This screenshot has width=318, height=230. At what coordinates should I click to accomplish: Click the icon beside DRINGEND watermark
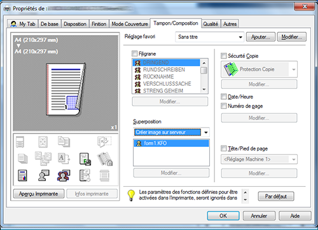138,63
